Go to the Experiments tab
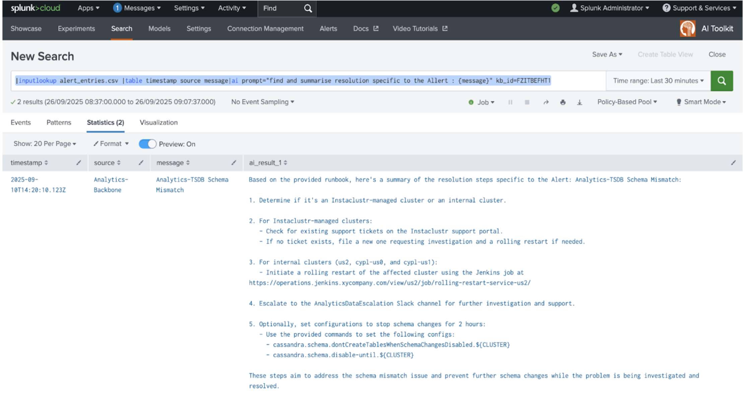 [x=76, y=28]
